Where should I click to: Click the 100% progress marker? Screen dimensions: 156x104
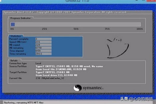point(140,29)
